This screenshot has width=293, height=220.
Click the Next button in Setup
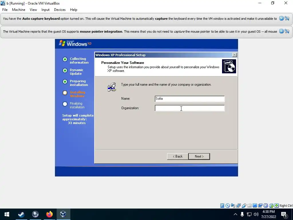pos(199,156)
